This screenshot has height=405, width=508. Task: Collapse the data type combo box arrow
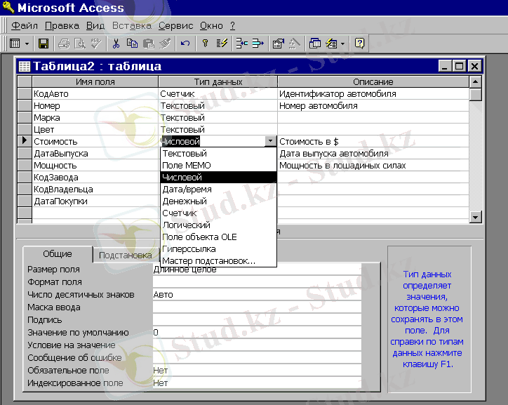tap(271, 141)
